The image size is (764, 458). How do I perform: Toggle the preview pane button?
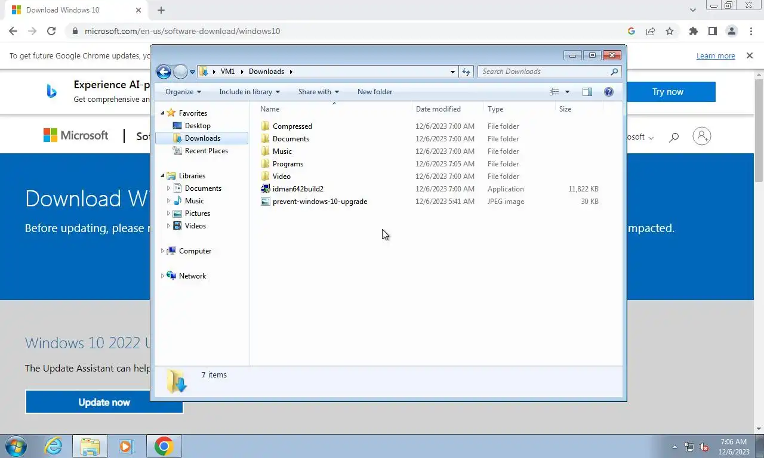pos(587,92)
